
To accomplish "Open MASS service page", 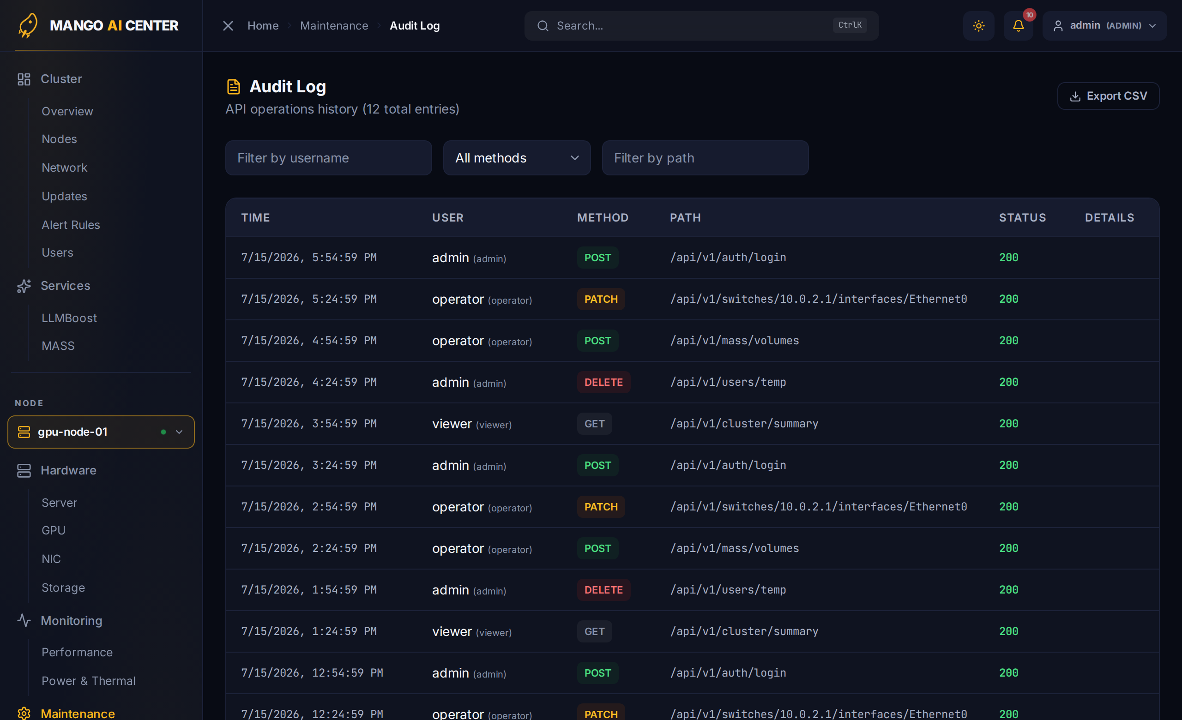I will (58, 346).
